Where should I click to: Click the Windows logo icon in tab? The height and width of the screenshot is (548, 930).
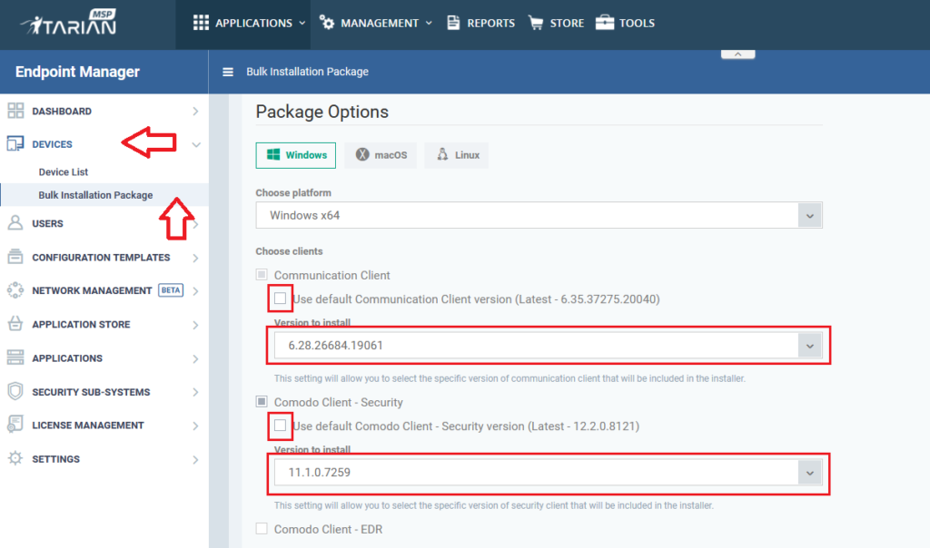tap(272, 154)
